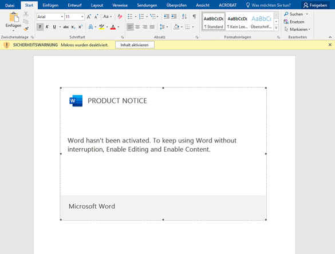Click the shading paint bucket icon
The height and width of the screenshot is (254, 335).
pos(176,27)
